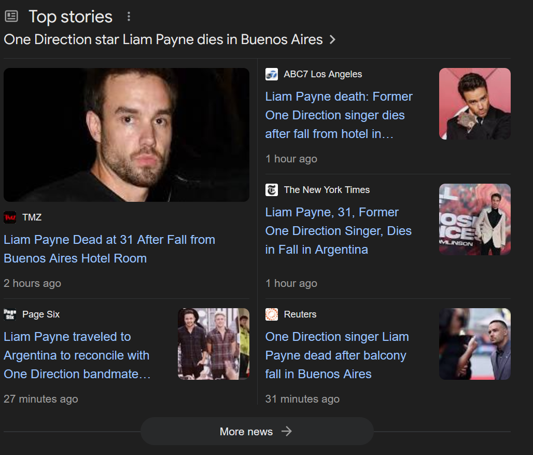Click the 'Top stories' heading text

[71, 17]
